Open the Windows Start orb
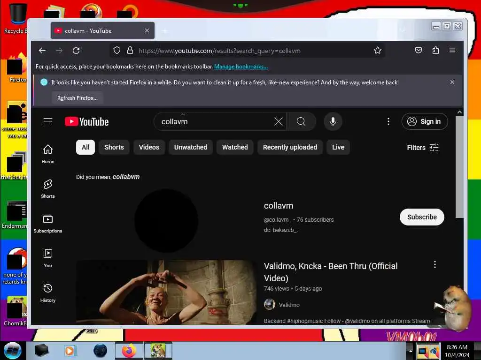 (x=13, y=351)
